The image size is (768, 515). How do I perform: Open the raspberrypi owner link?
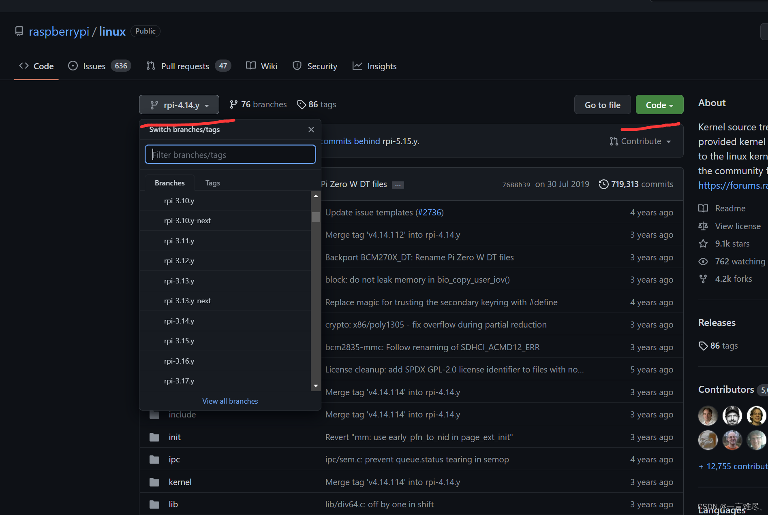click(59, 32)
